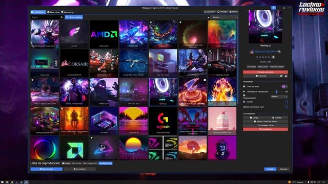Click Aplicar a todos los fondos
This screenshot has height=184, width=328.
coord(265,122)
